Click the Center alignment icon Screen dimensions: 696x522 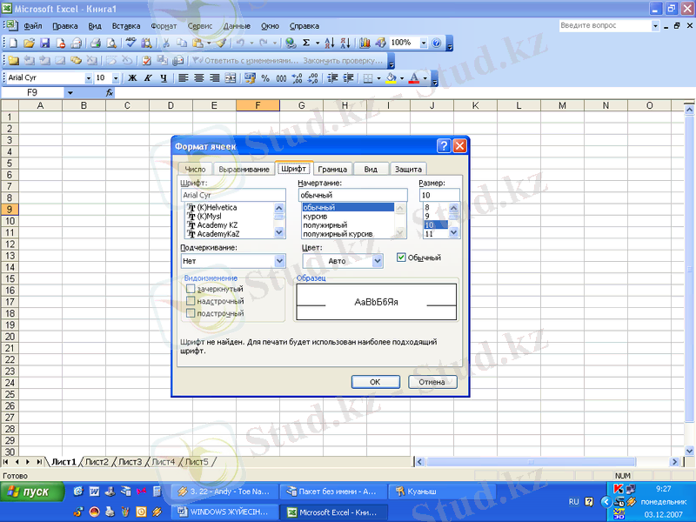tap(199, 78)
